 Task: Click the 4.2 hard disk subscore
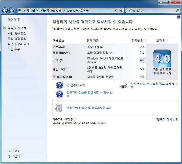[142, 77]
